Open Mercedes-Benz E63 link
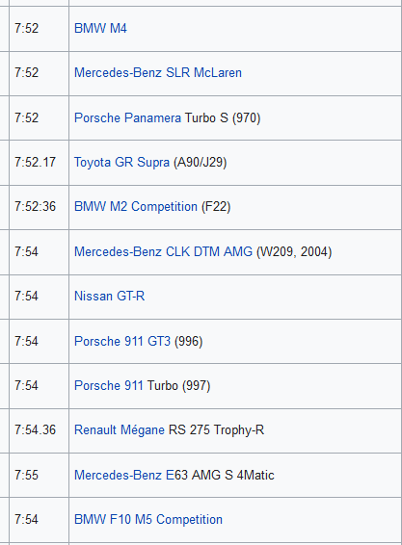 131,475
